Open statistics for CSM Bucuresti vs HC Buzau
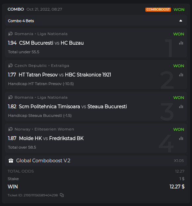The width and height of the screenshot is (192, 206). [x=181, y=43]
